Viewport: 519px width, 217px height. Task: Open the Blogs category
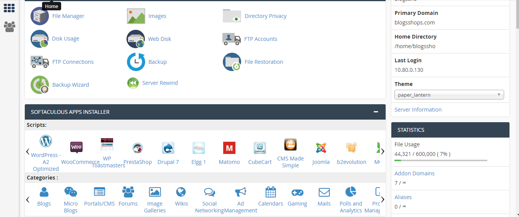point(44,197)
